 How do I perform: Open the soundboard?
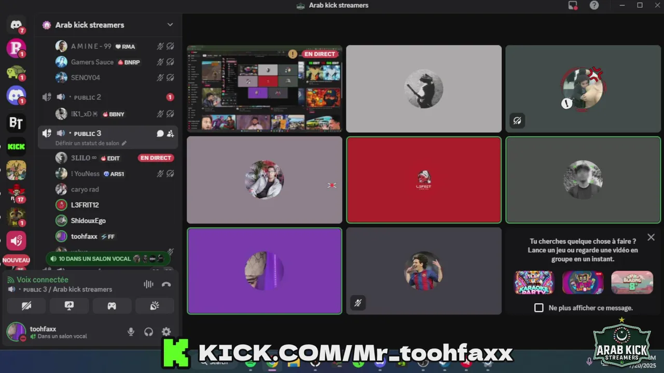pyautogui.click(x=155, y=306)
